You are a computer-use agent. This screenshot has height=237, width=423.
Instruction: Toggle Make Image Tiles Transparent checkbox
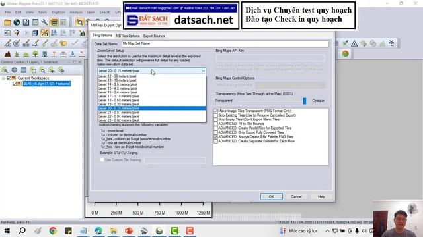coord(215,111)
